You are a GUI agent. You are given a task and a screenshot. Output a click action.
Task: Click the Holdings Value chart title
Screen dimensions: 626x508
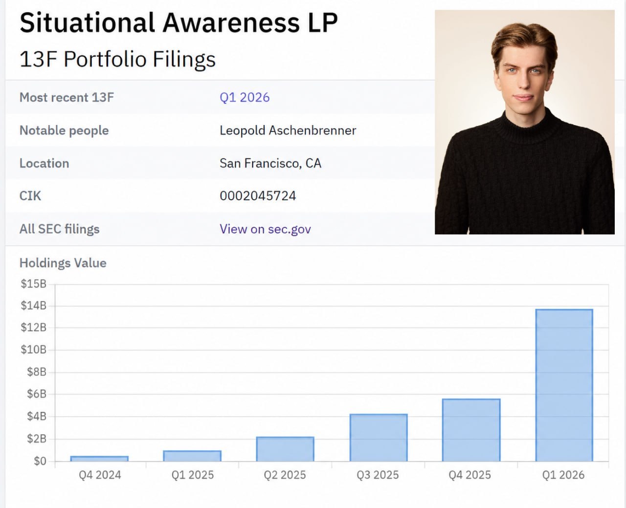point(63,263)
